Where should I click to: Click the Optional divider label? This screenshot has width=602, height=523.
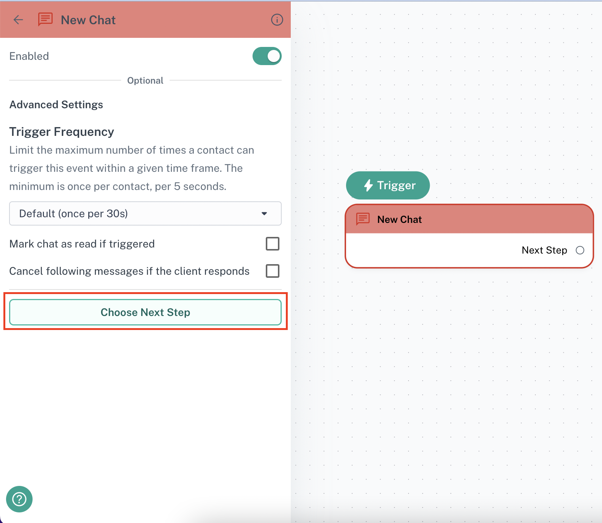click(x=145, y=81)
